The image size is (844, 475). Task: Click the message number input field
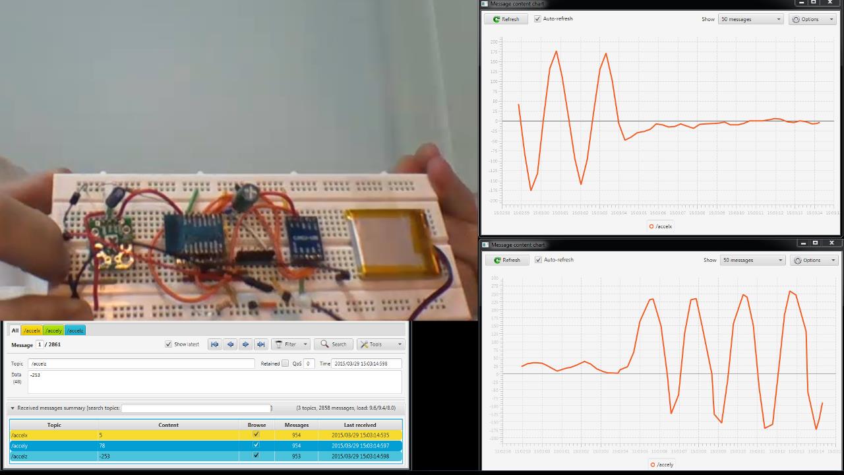pos(38,344)
